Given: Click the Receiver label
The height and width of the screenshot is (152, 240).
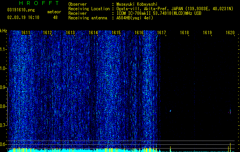Looking at the screenshot, I should click(77, 13).
